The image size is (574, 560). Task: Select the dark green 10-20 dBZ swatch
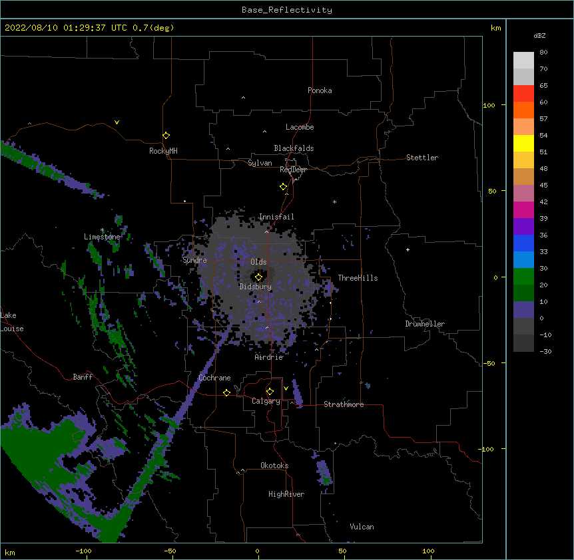523,293
